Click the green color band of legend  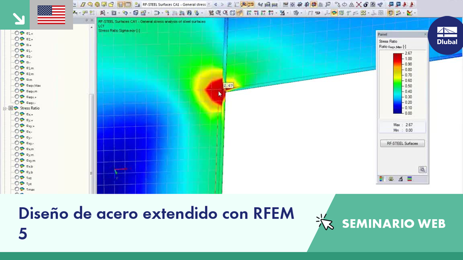[x=397, y=83]
